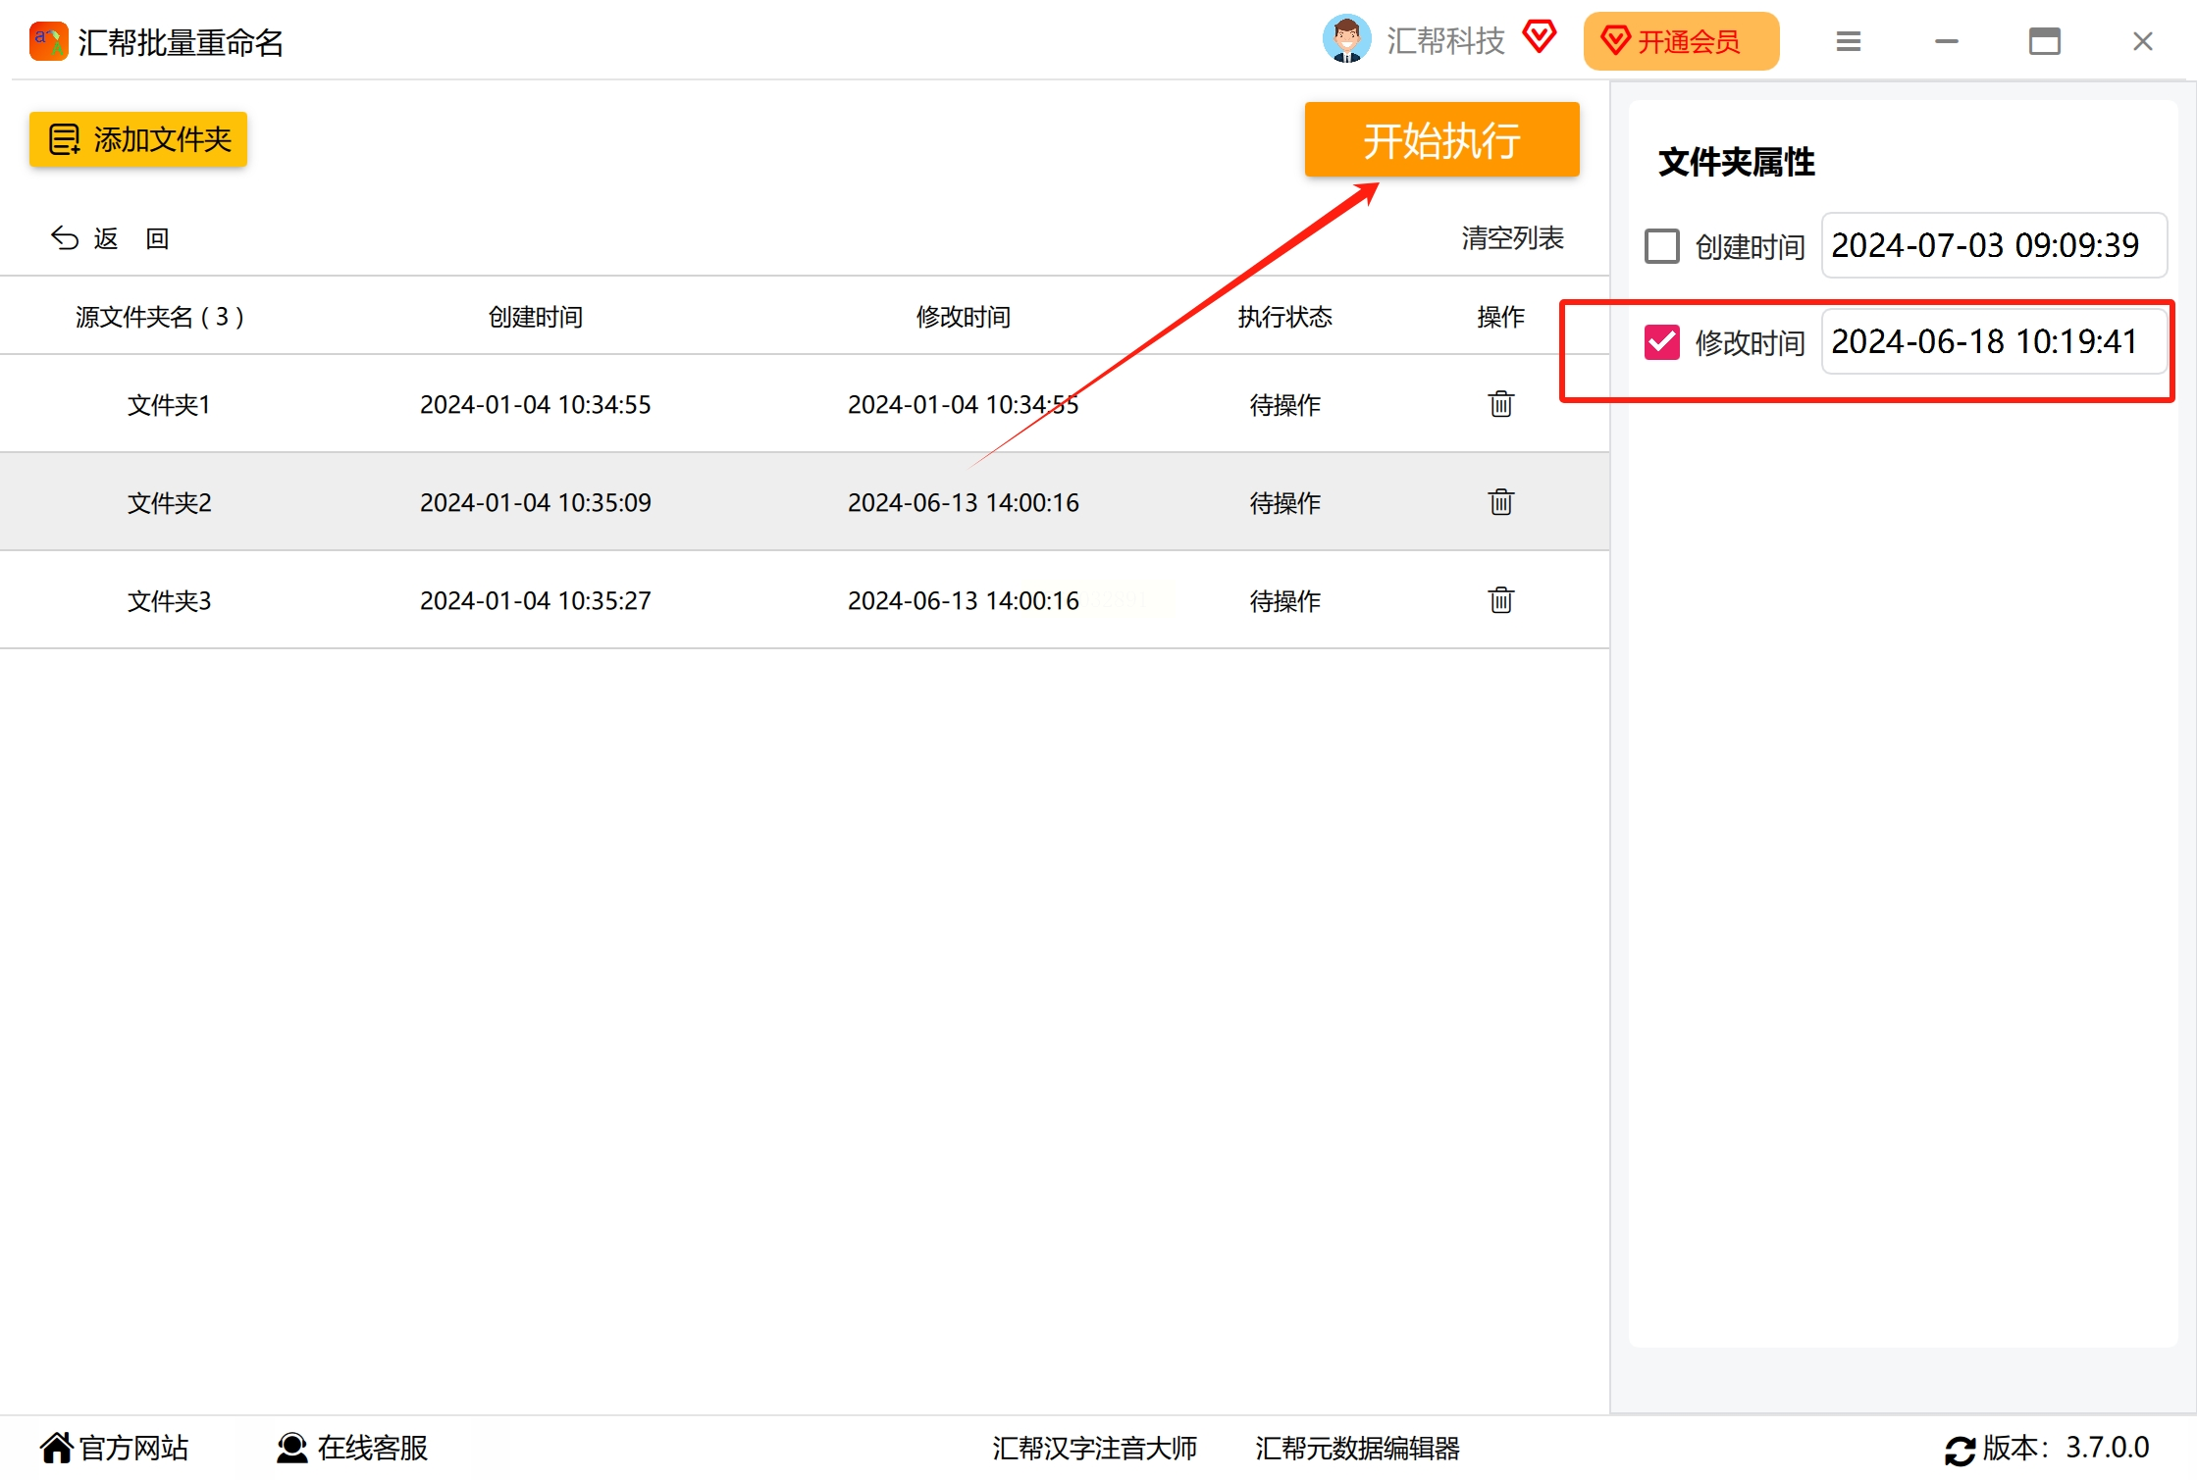Viewport: 2197px width, 1480px height.
Task: Go back via 返回 link
Action: coord(110,238)
